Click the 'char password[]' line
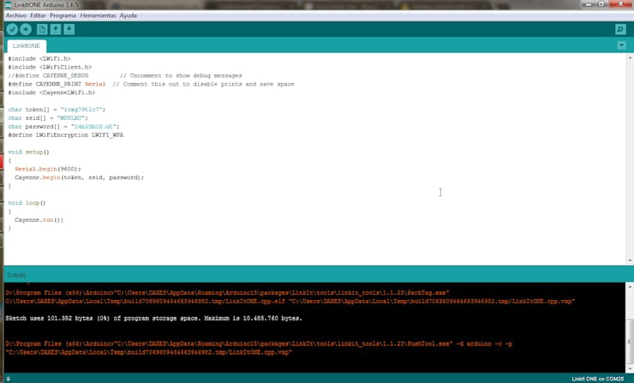 coord(64,127)
